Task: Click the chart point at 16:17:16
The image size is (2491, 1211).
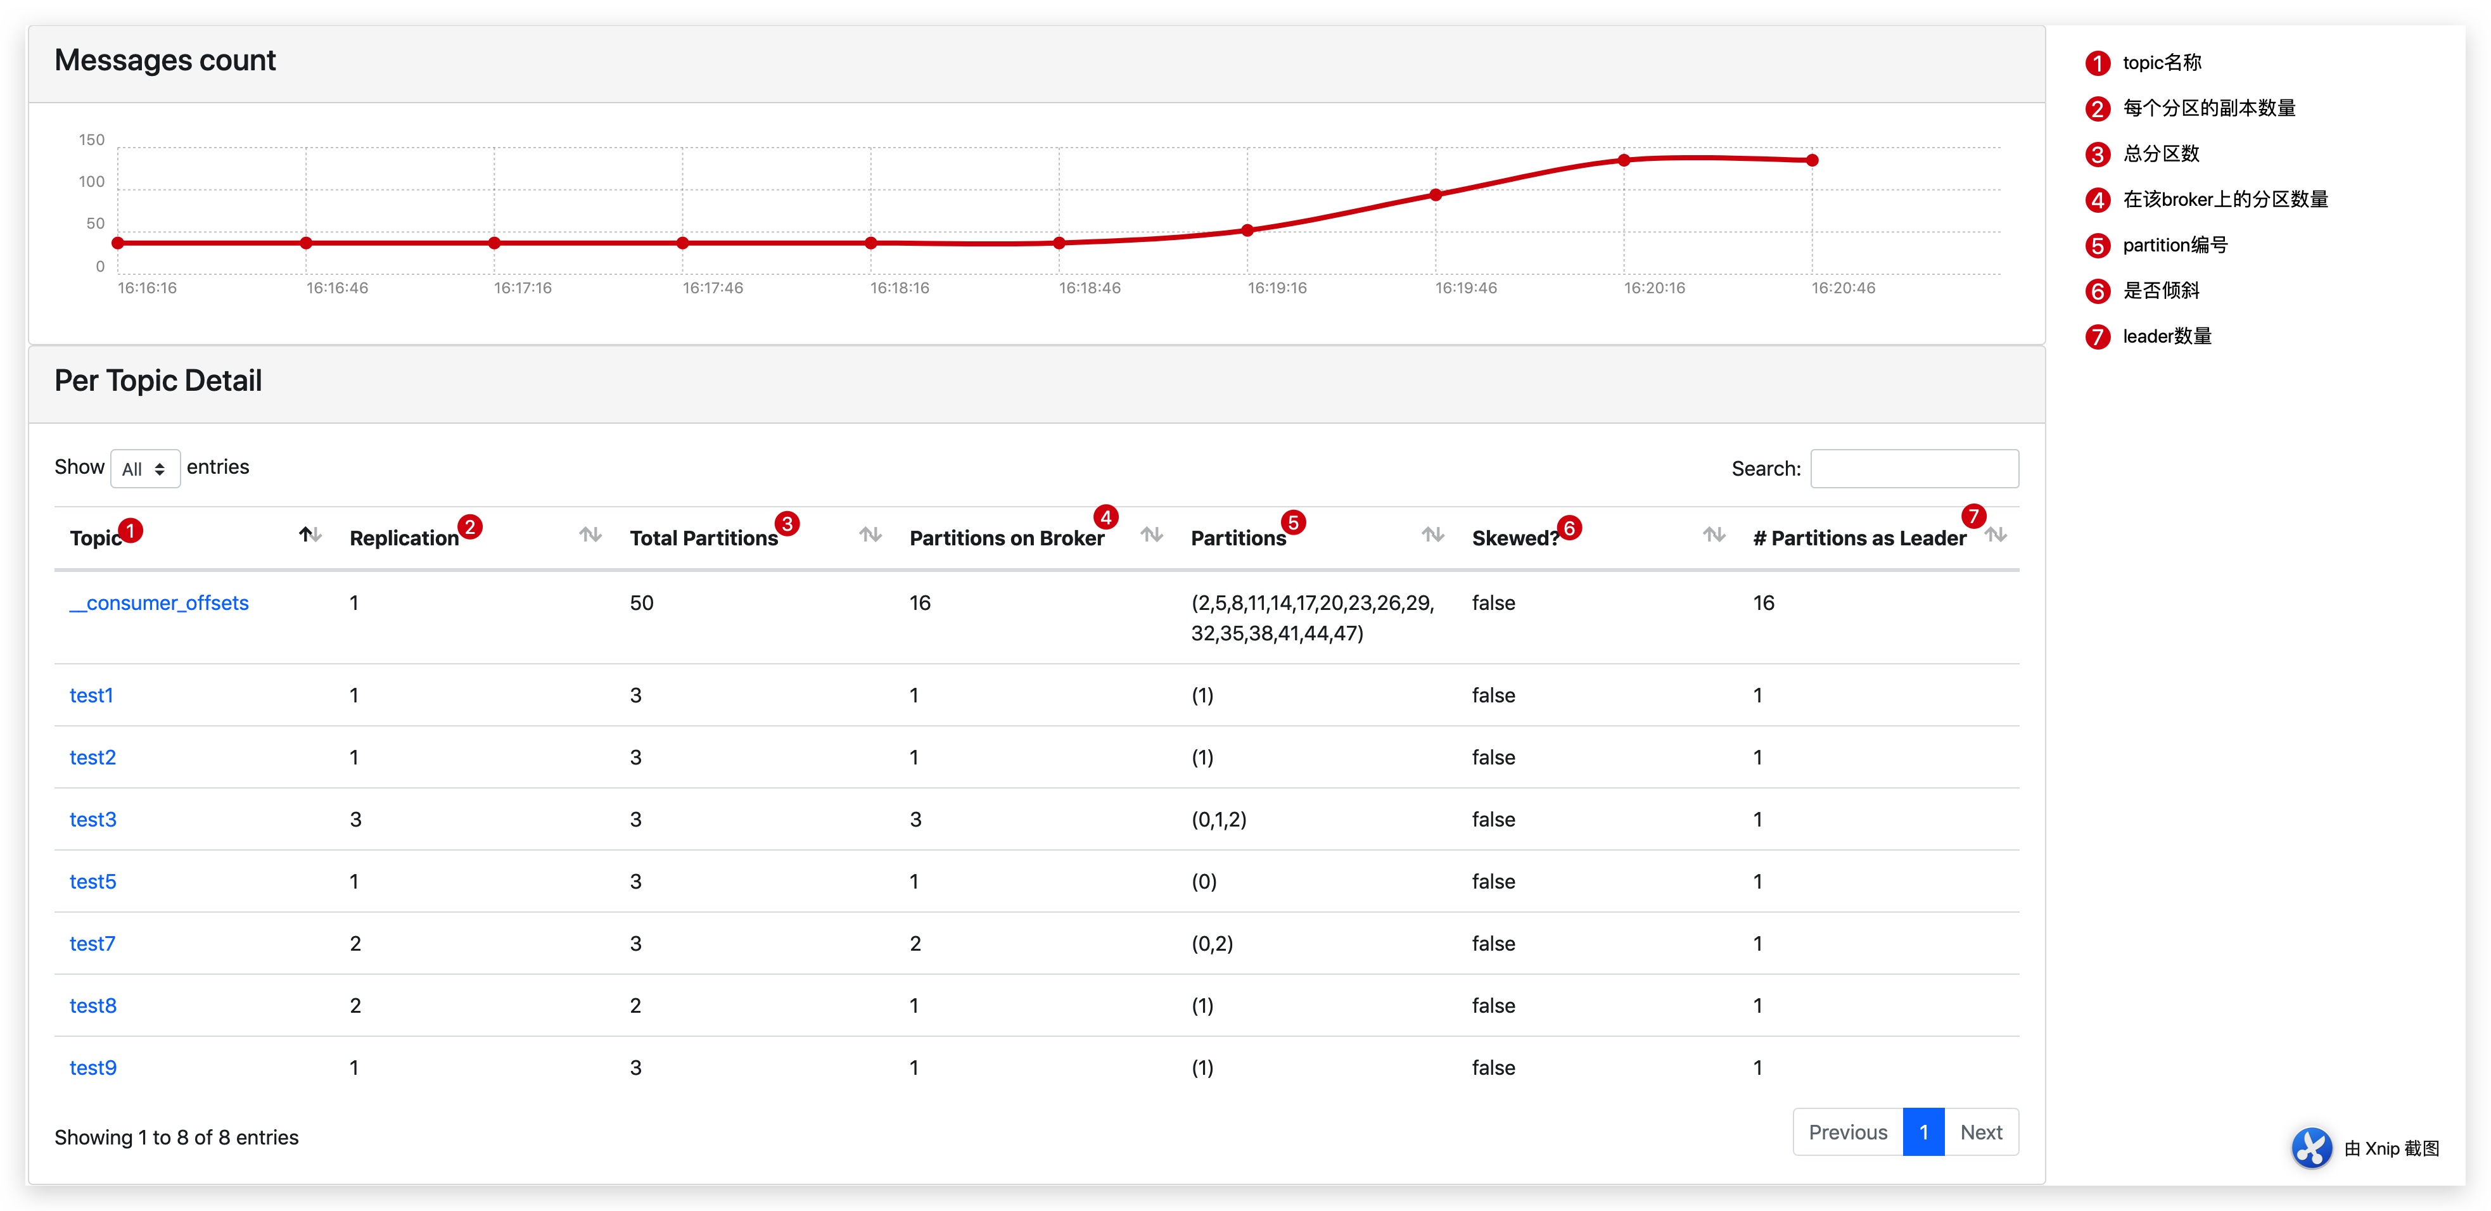Action: coord(494,243)
